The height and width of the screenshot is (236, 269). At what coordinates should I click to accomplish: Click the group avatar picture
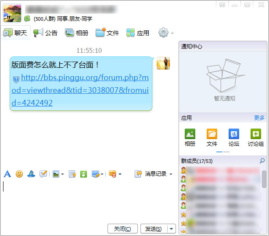[12, 13]
